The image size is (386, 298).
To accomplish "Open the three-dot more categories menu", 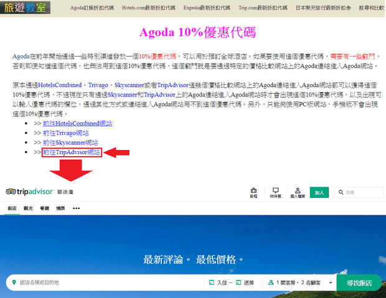I will pyautogui.click(x=77, y=208).
